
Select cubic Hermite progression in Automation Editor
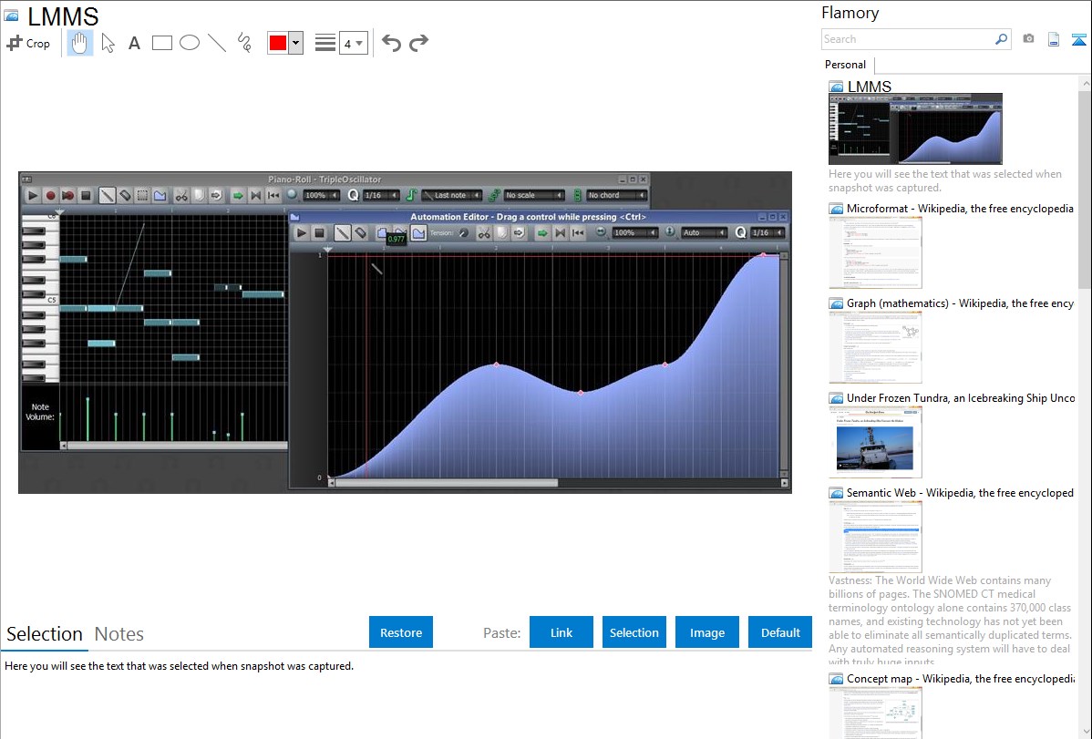tap(418, 232)
